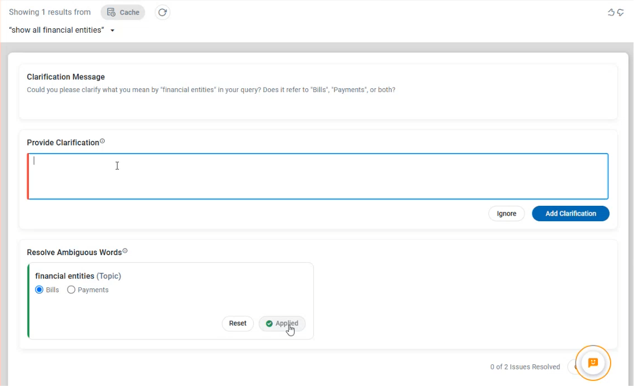Click inside the Provide Clarification text box
The height and width of the screenshot is (386, 634).
[x=317, y=176]
